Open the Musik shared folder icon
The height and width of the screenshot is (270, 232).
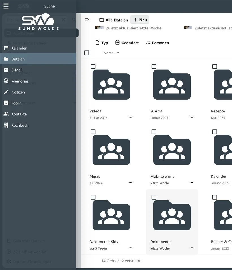click(x=111, y=150)
